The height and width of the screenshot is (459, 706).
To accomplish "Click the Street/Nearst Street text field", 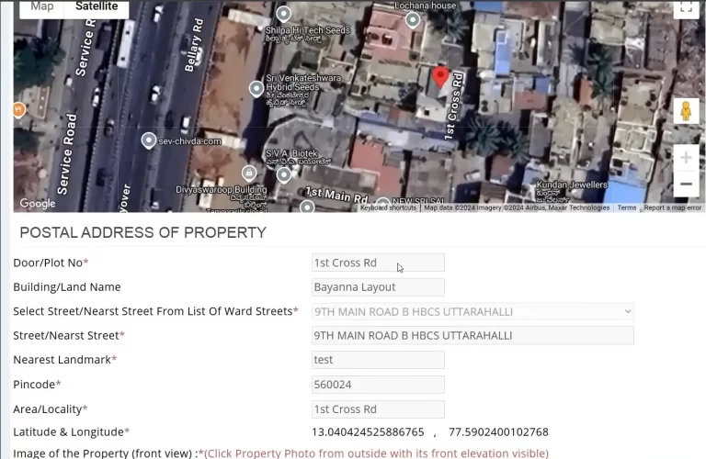I will pyautogui.click(x=473, y=335).
